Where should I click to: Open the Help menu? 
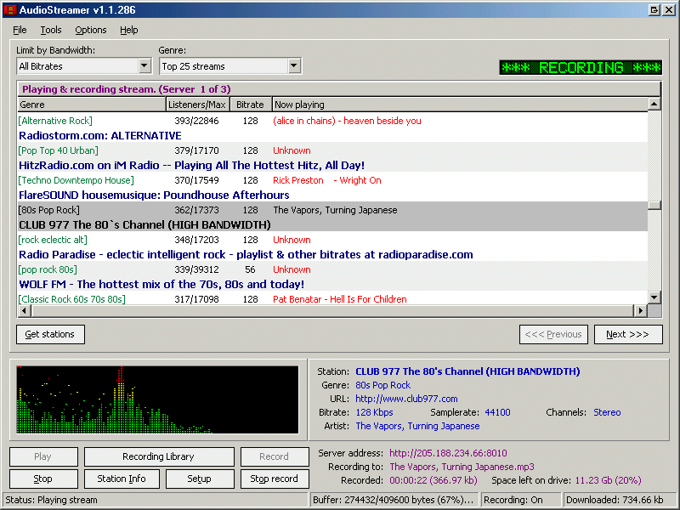(129, 30)
